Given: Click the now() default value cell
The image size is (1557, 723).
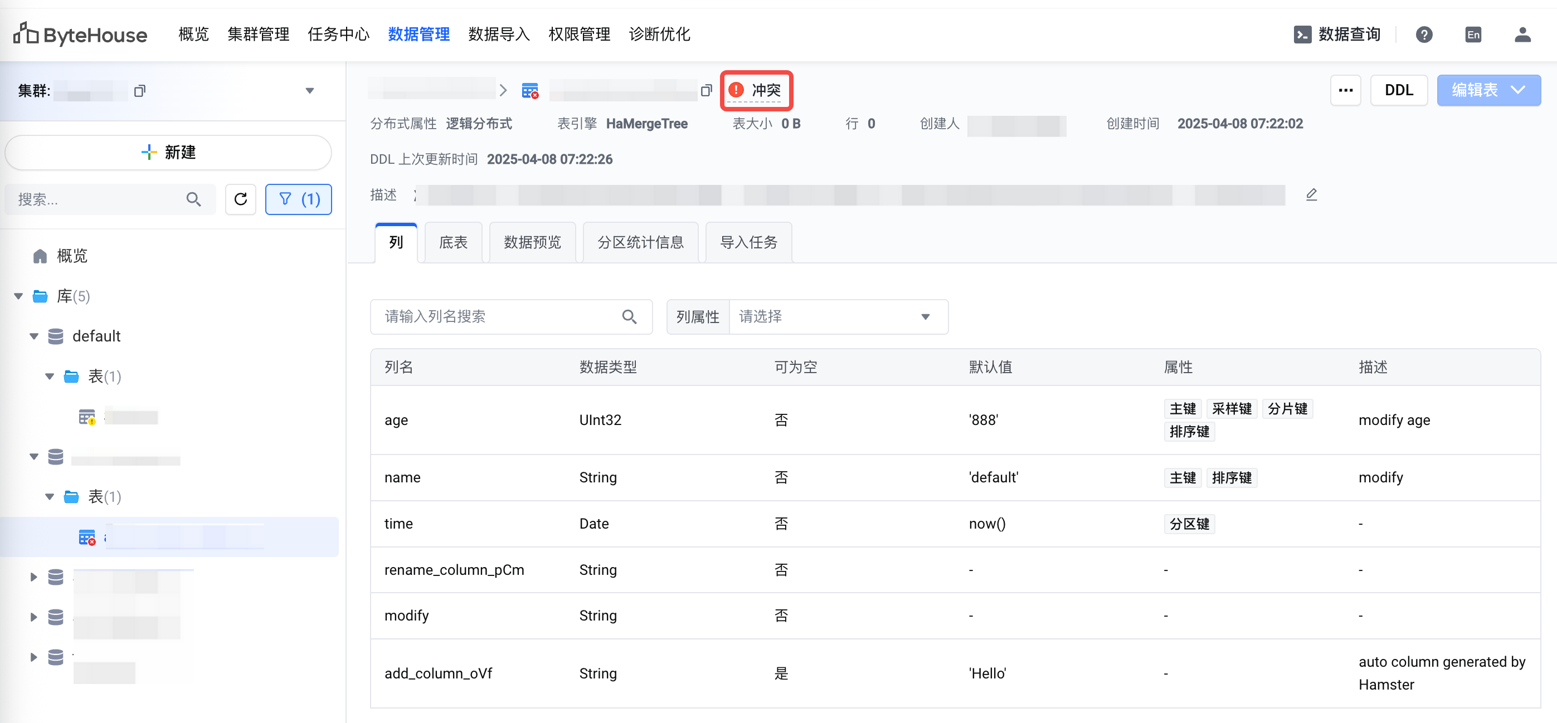Looking at the screenshot, I should [x=987, y=524].
